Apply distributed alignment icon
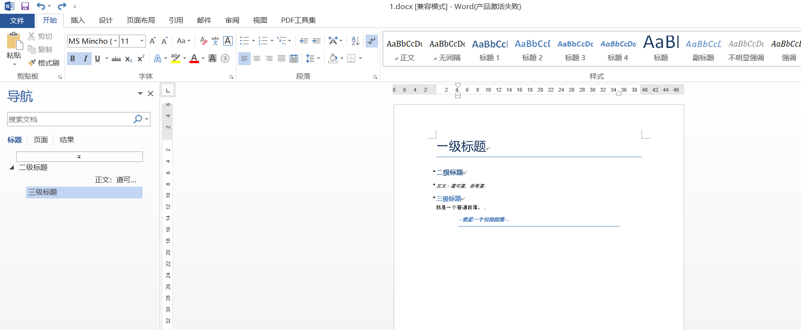Screen dimensions: 801x330 tap(294, 58)
